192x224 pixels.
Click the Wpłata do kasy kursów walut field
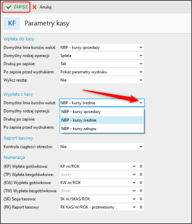[102, 47]
